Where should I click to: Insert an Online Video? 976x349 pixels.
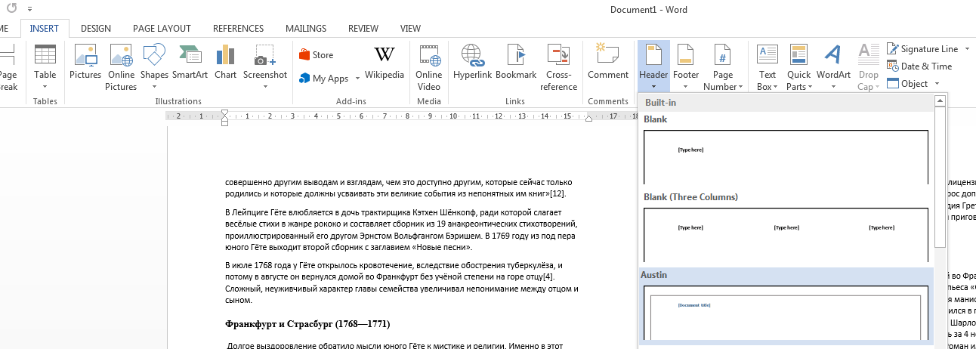pos(428,66)
